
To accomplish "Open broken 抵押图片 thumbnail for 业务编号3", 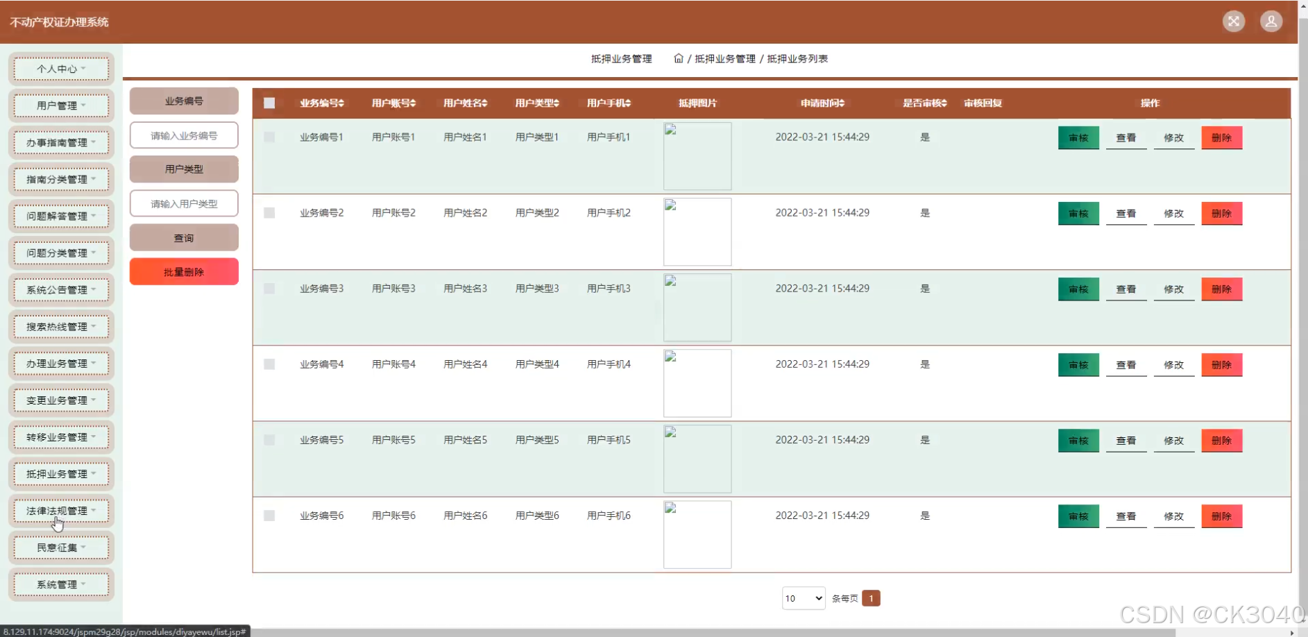I will [x=697, y=307].
